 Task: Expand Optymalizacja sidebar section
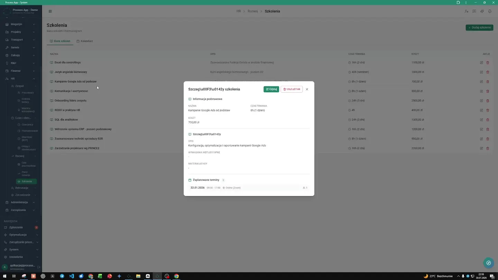click(x=20, y=235)
